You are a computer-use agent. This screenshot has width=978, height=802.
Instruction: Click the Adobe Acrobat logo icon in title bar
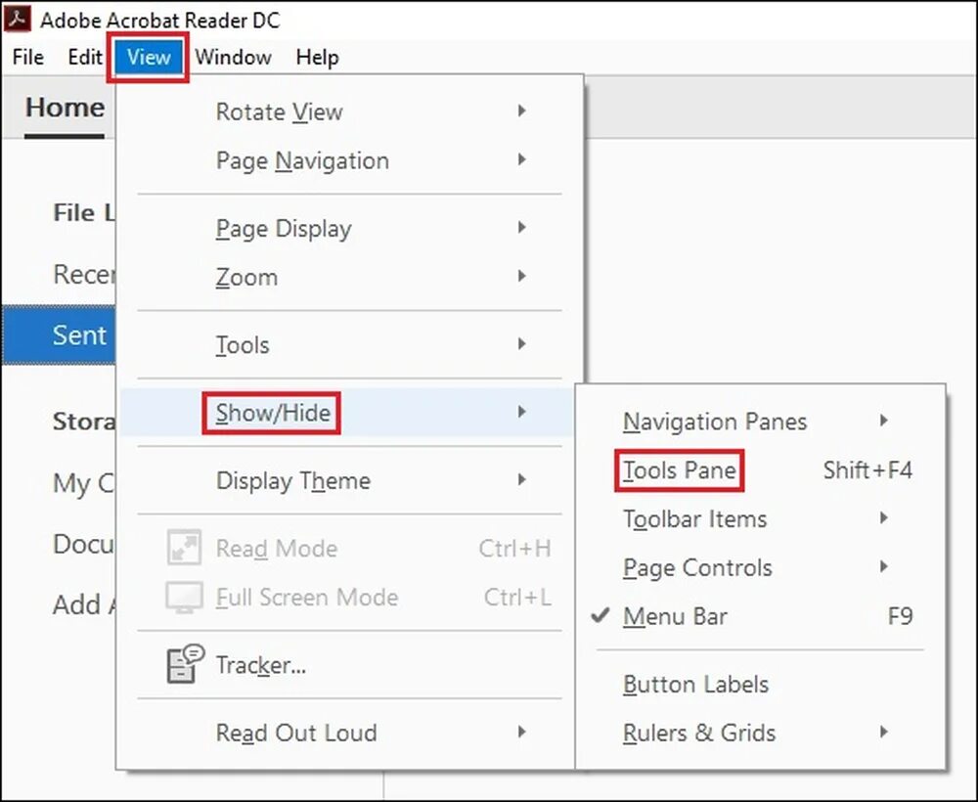(x=17, y=18)
